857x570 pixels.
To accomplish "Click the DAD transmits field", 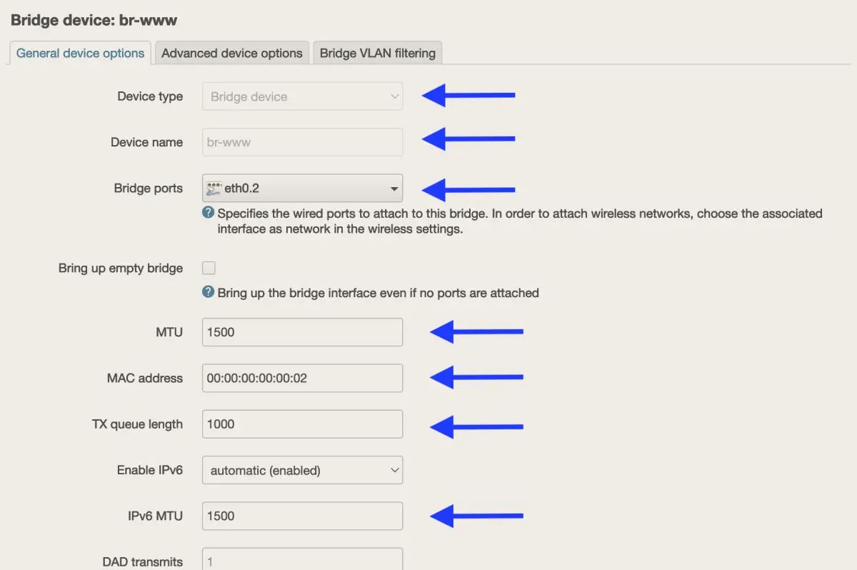I will tap(302, 559).
